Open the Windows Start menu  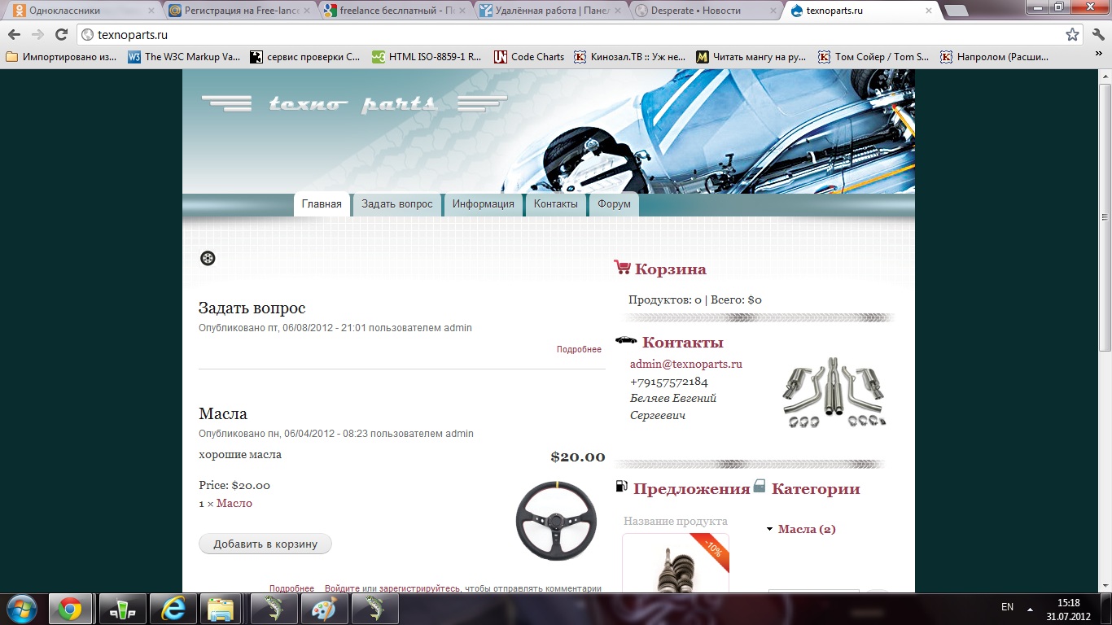tap(21, 609)
